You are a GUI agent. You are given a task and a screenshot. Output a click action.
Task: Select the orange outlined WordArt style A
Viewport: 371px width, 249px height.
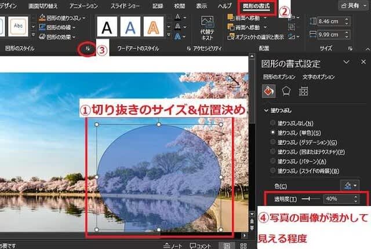pos(154,27)
